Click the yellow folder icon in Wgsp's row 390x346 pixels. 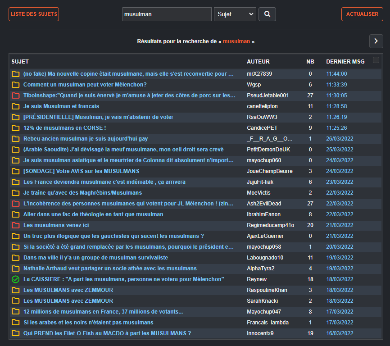[x=16, y=85]
